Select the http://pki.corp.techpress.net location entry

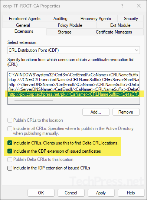click(74, 94)
